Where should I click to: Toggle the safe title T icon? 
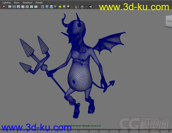[36, 7]
